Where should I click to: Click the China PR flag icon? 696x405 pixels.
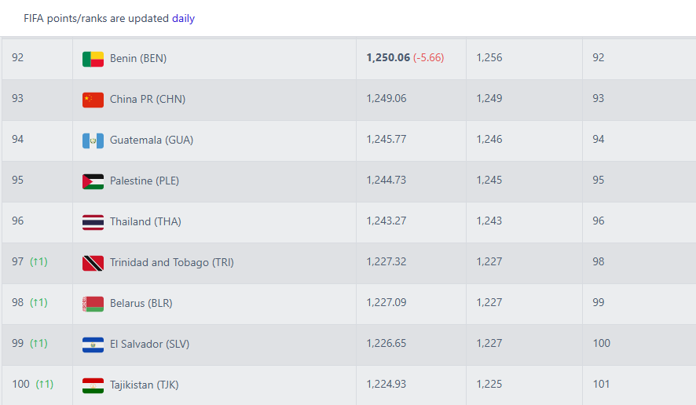click(93, 100)
